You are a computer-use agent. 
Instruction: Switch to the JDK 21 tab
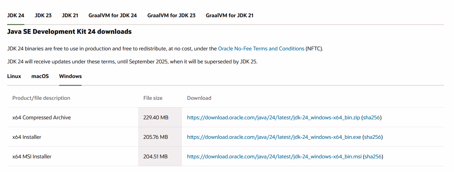[70, 15]
